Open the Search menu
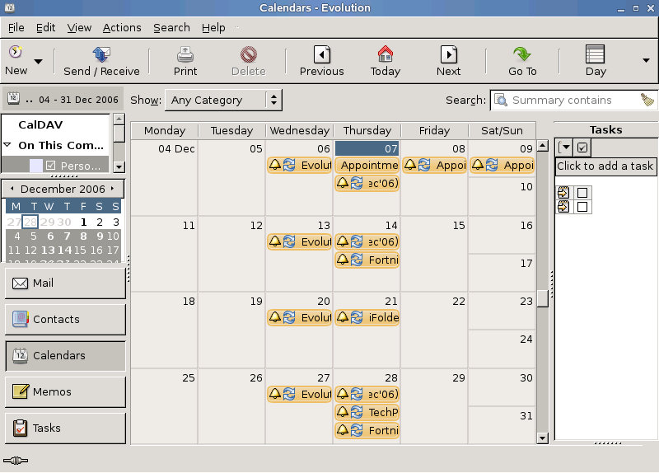The image size is (659, 473). tap(171, 27)
